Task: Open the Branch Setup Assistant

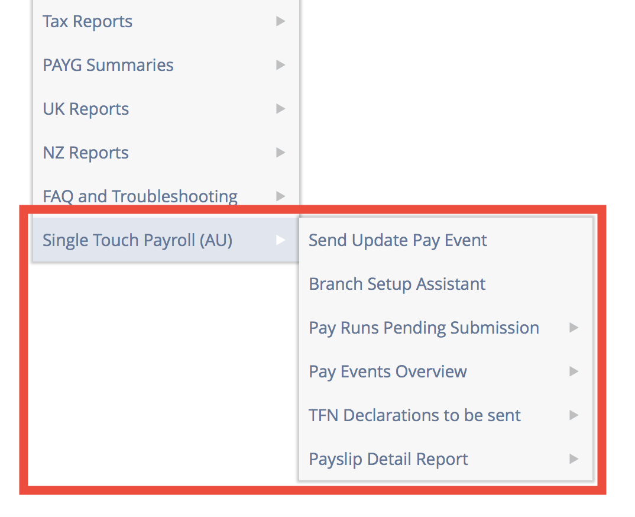Action: click(397, 284)
